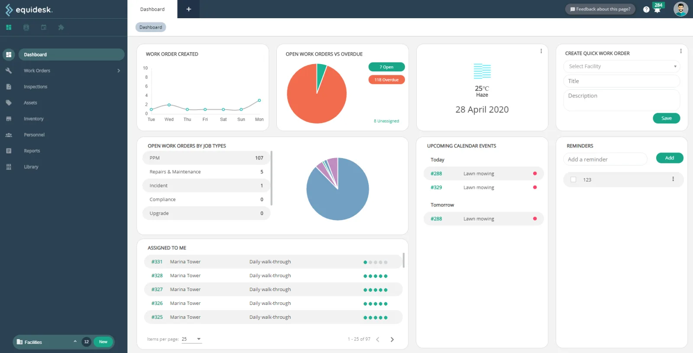Open work order #331 link
This screenshot has width=693, height=353.
tap(157, 262)
